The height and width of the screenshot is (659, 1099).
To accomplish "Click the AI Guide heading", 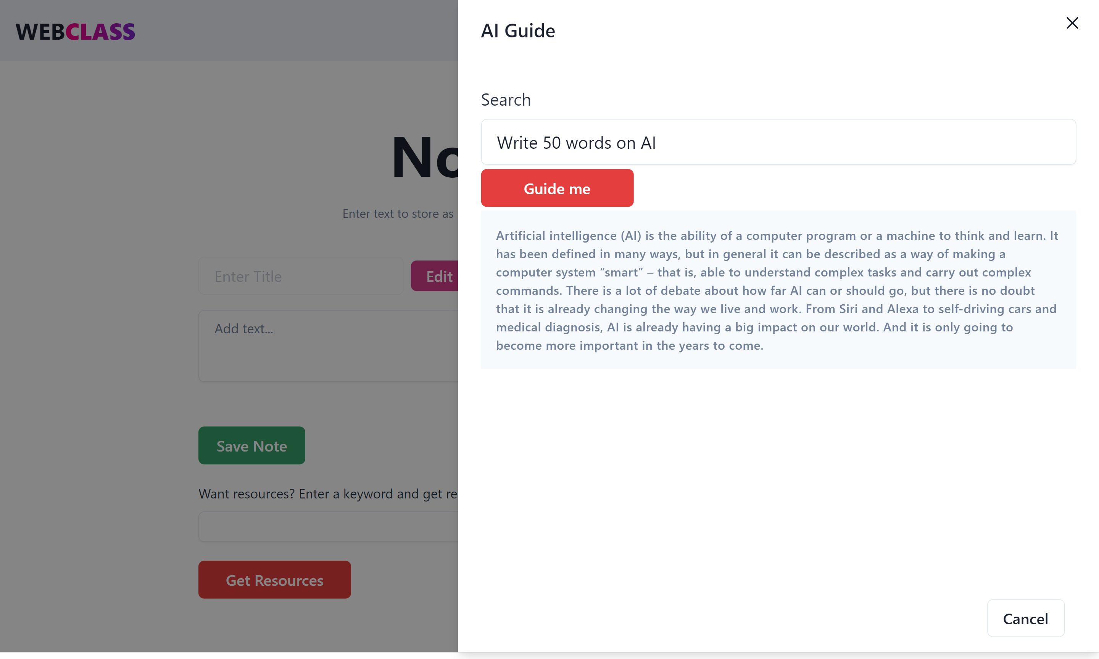I will [x=518, y=30].
